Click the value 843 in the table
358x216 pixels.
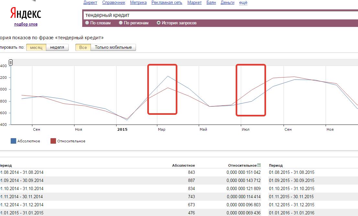pyautogui.click(x=191, y=172)
